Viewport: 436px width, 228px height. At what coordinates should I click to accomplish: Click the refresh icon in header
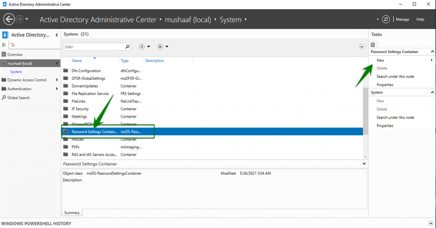(386, 19)
